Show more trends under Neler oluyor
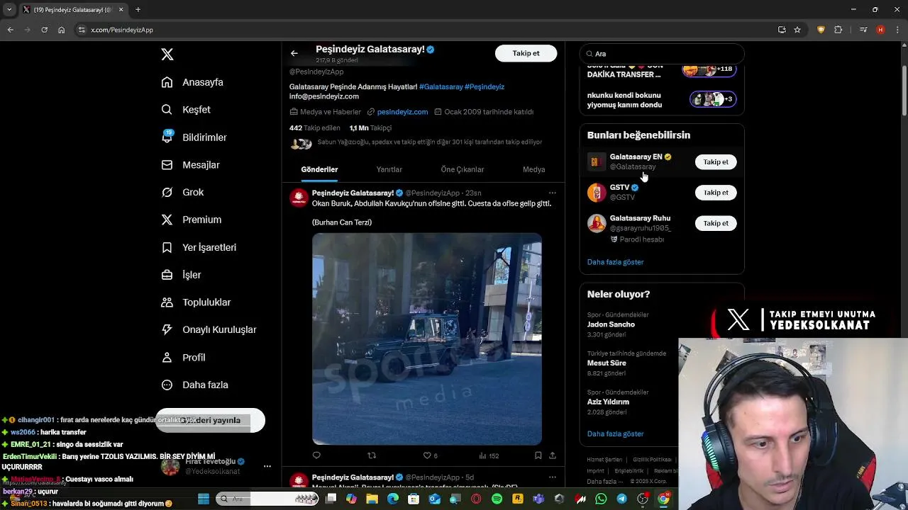908x510 pixels. pos(615,433)
